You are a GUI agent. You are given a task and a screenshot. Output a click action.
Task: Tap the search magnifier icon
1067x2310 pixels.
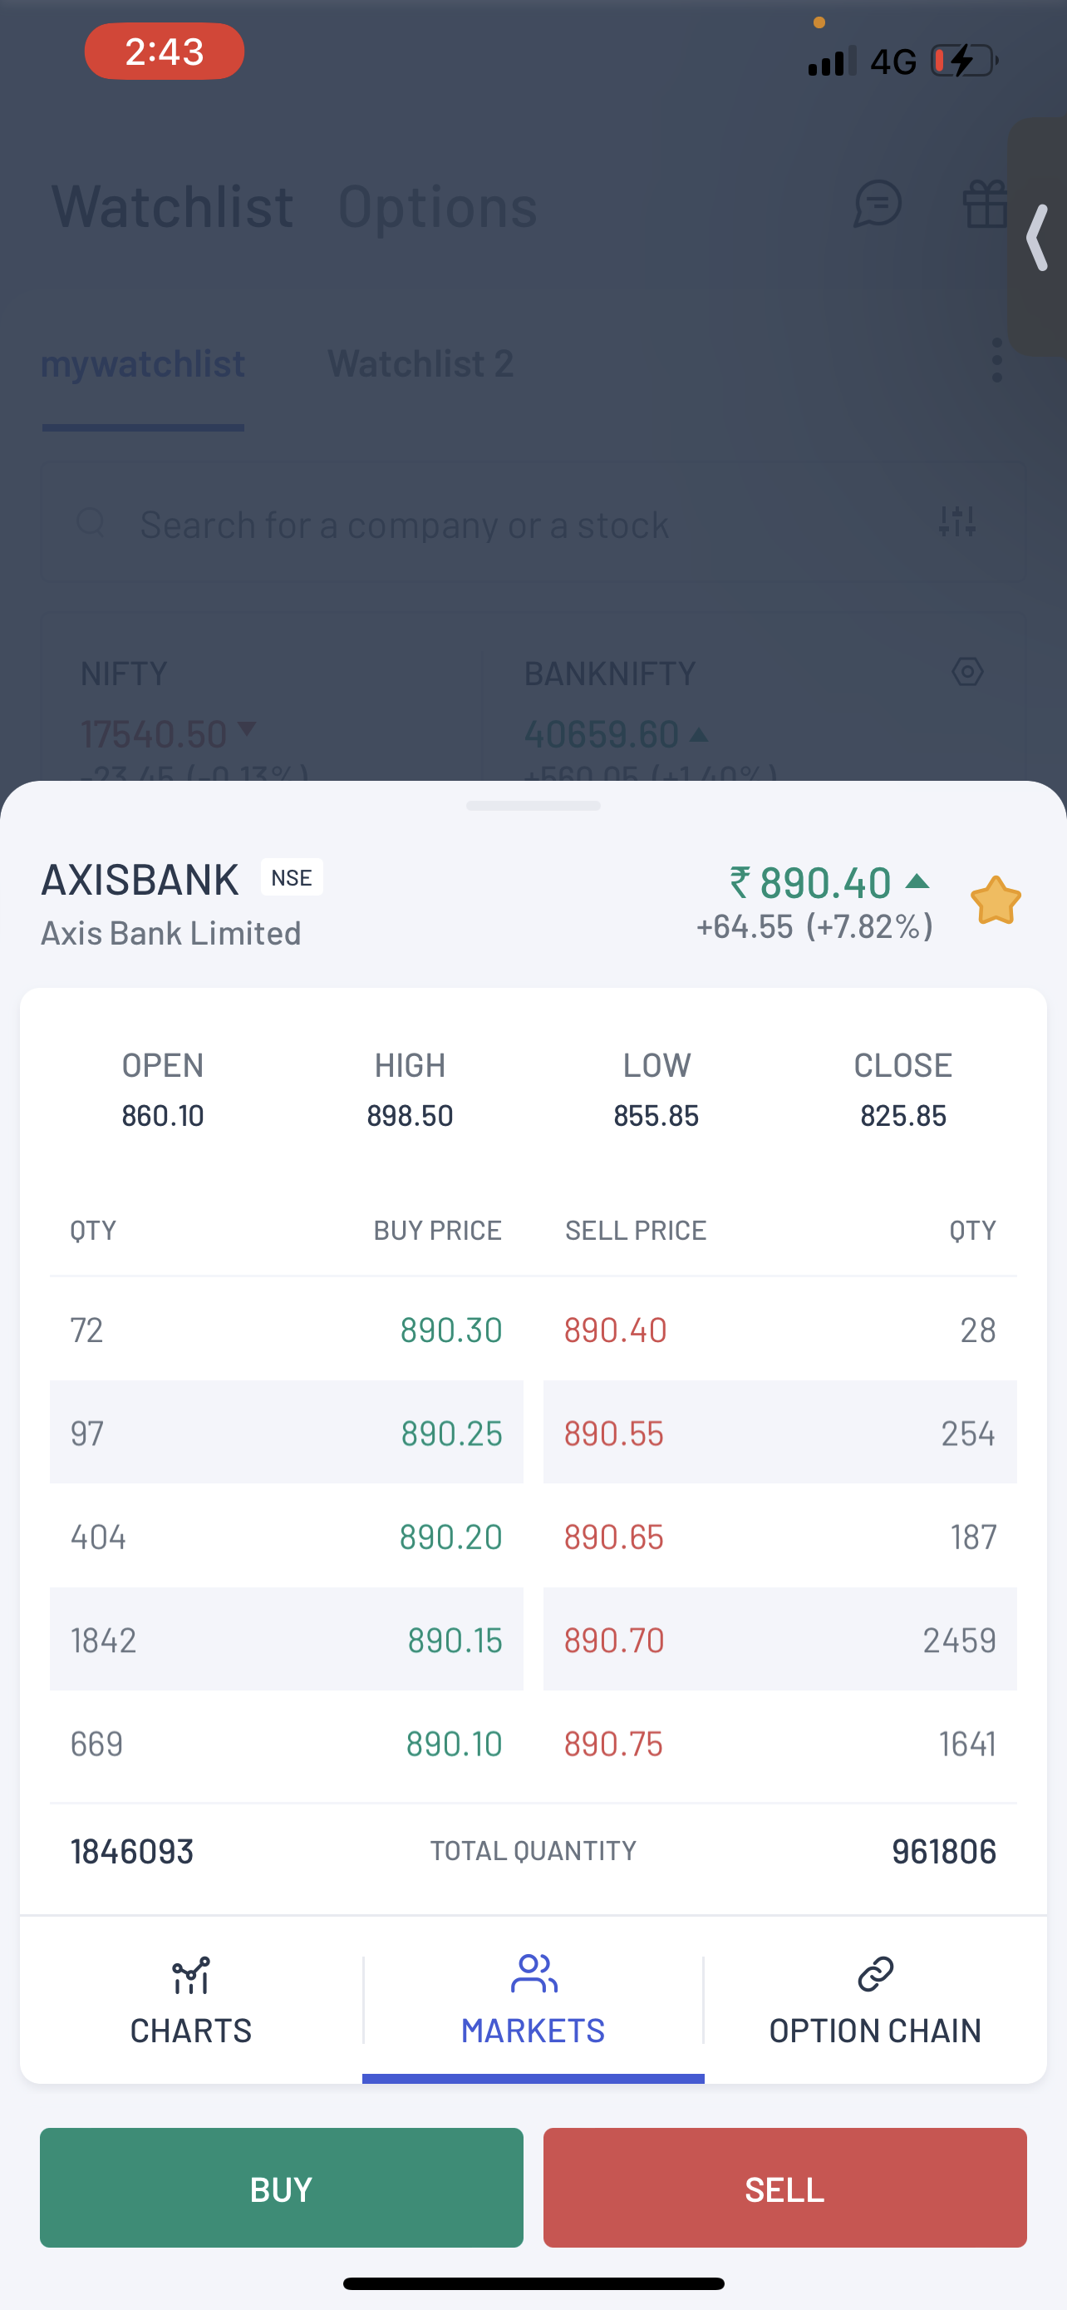pyautogui.click(x=91, y=522)
